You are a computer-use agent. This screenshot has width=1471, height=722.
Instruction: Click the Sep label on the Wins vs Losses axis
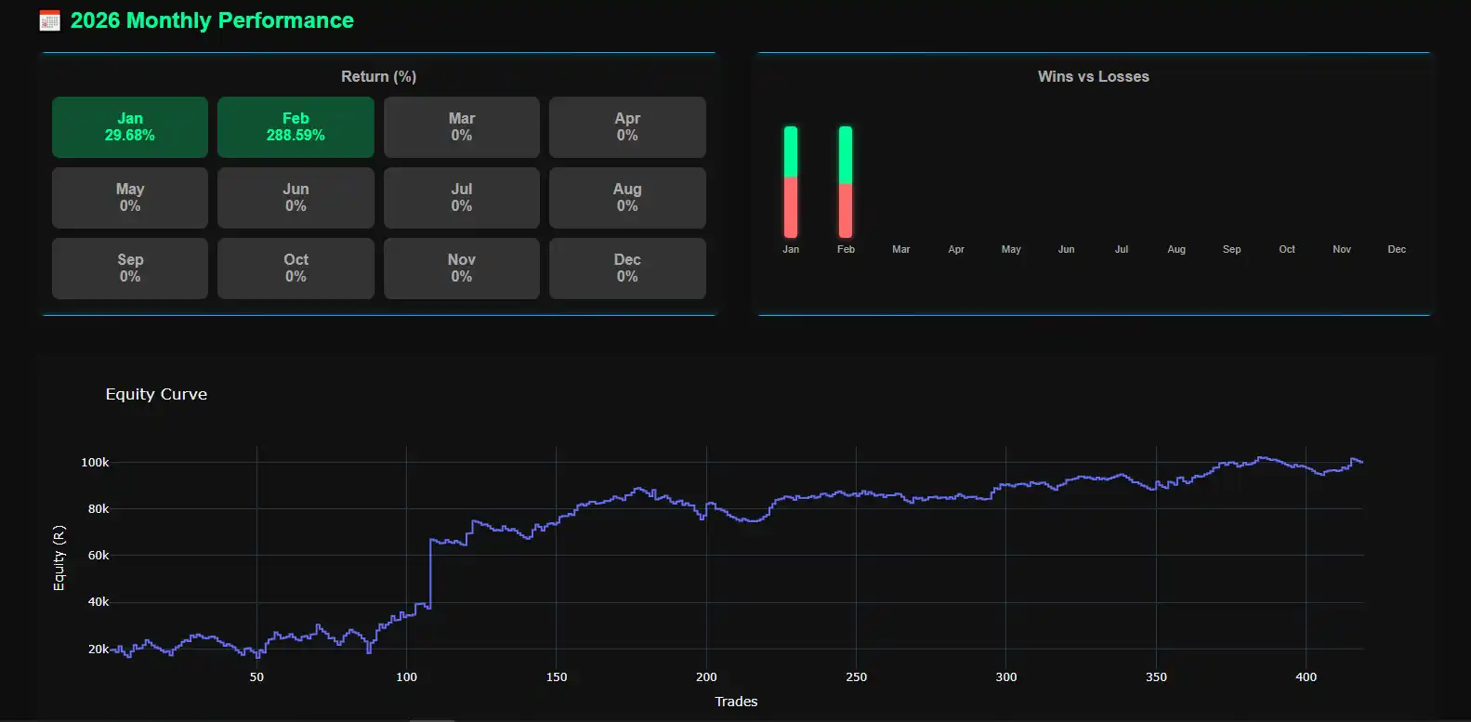click(1232, 249)
